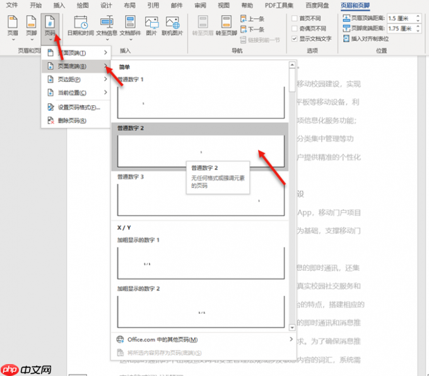Screen dimensions: 429x376
Task: Switch to the 绘图 tab
Action: tap(83, 5)
